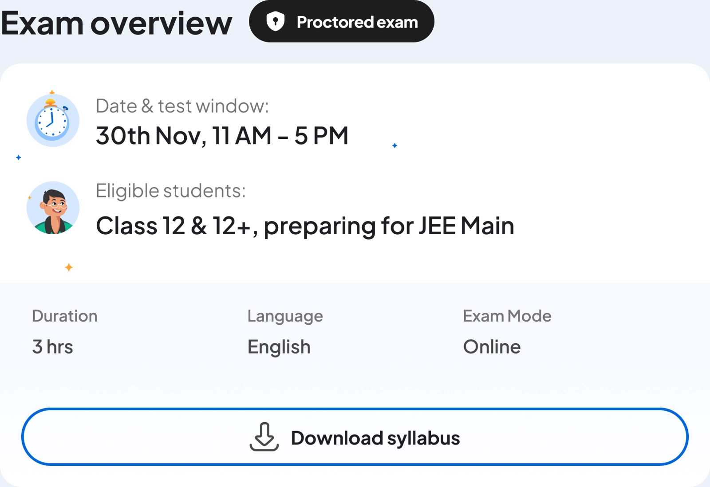Click the Language label
This screenshot has height=487, width=710.
pos(285,316)
